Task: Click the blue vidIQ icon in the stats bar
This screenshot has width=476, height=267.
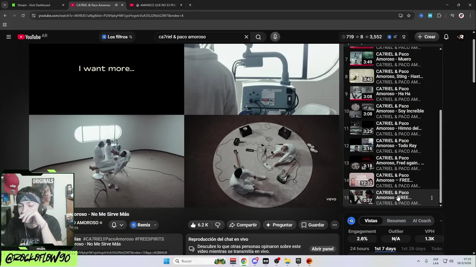Action: point(389,37)
